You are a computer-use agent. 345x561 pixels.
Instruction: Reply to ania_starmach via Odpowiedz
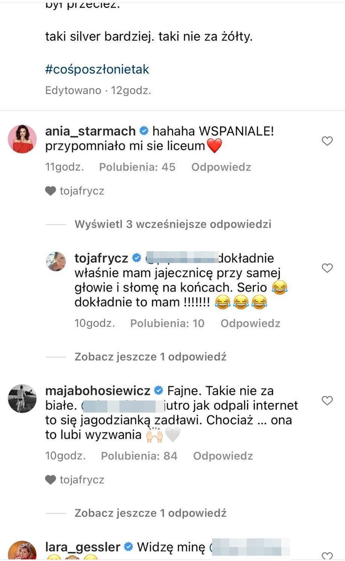click(221, 167)
